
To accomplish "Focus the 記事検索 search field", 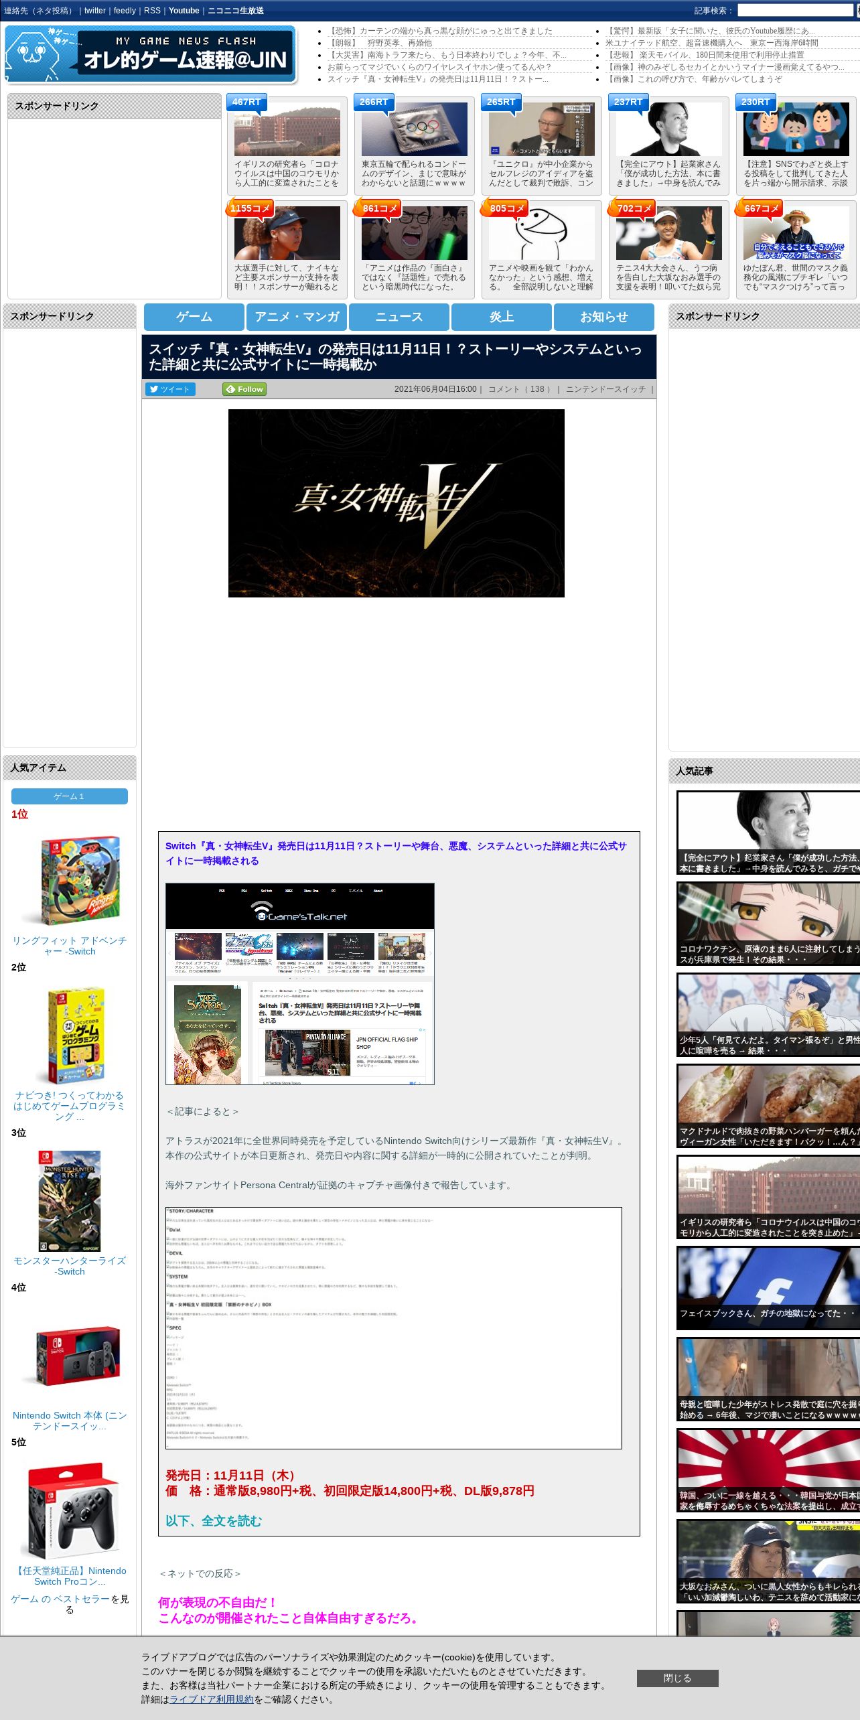I will 795,11.
